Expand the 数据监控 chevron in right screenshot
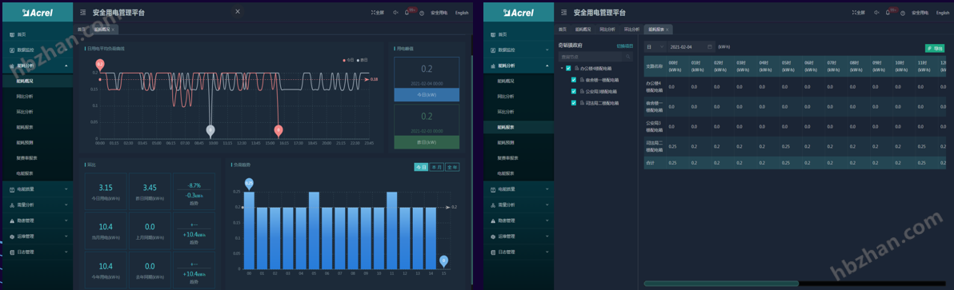The height and width of the screenshot is (290, 954). (x=547, y=50)
